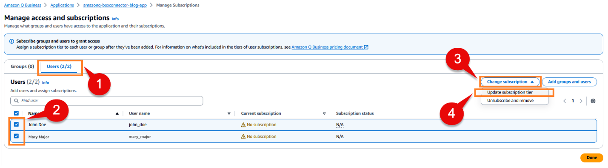Click the Mary Major name cell
608x168 pixels.
pyautogui.click(x=39, y=137)
